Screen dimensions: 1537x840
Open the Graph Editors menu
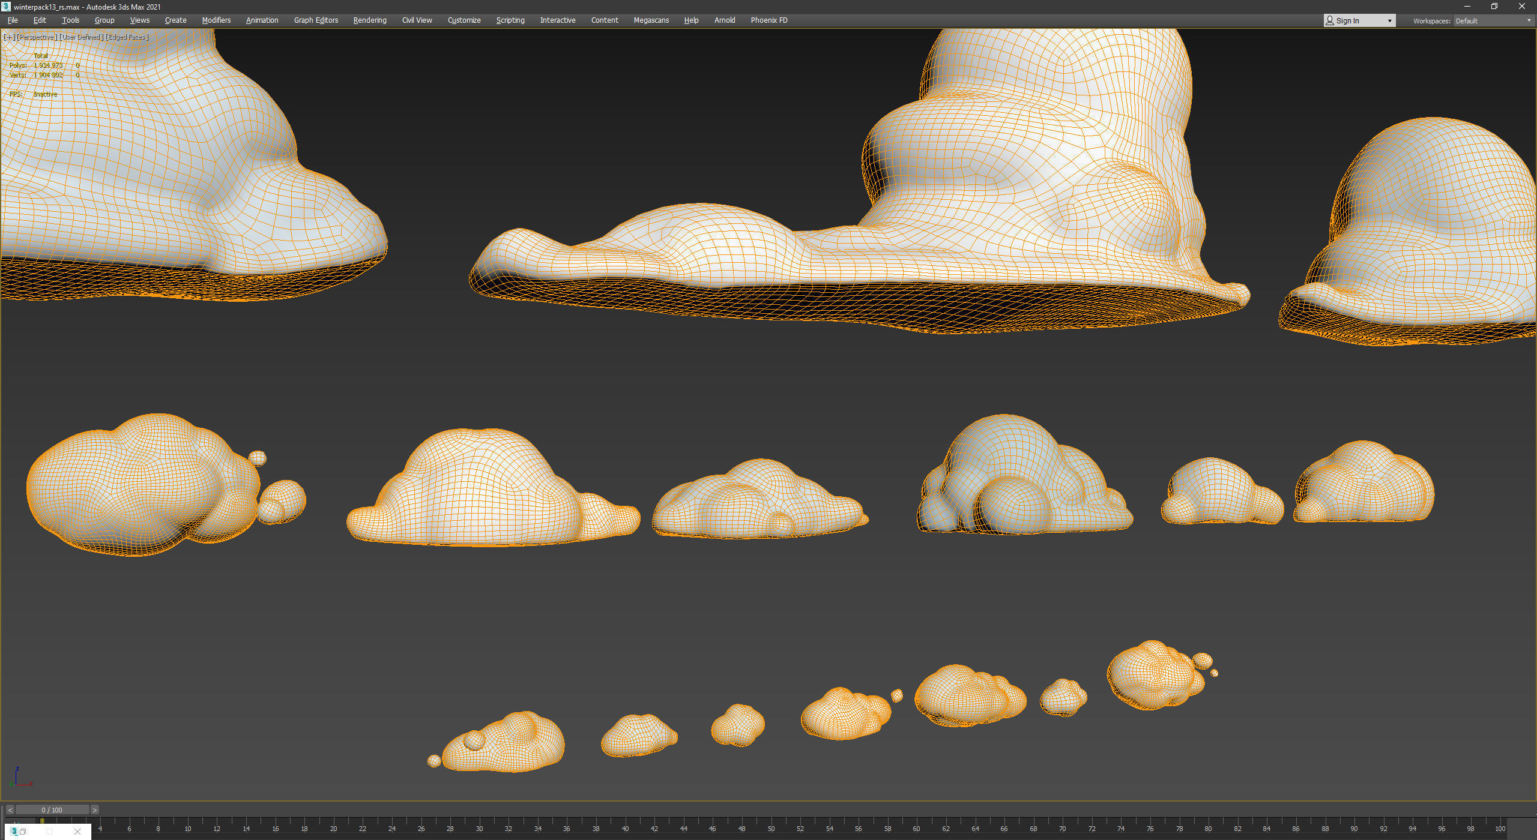coord(316,20)
